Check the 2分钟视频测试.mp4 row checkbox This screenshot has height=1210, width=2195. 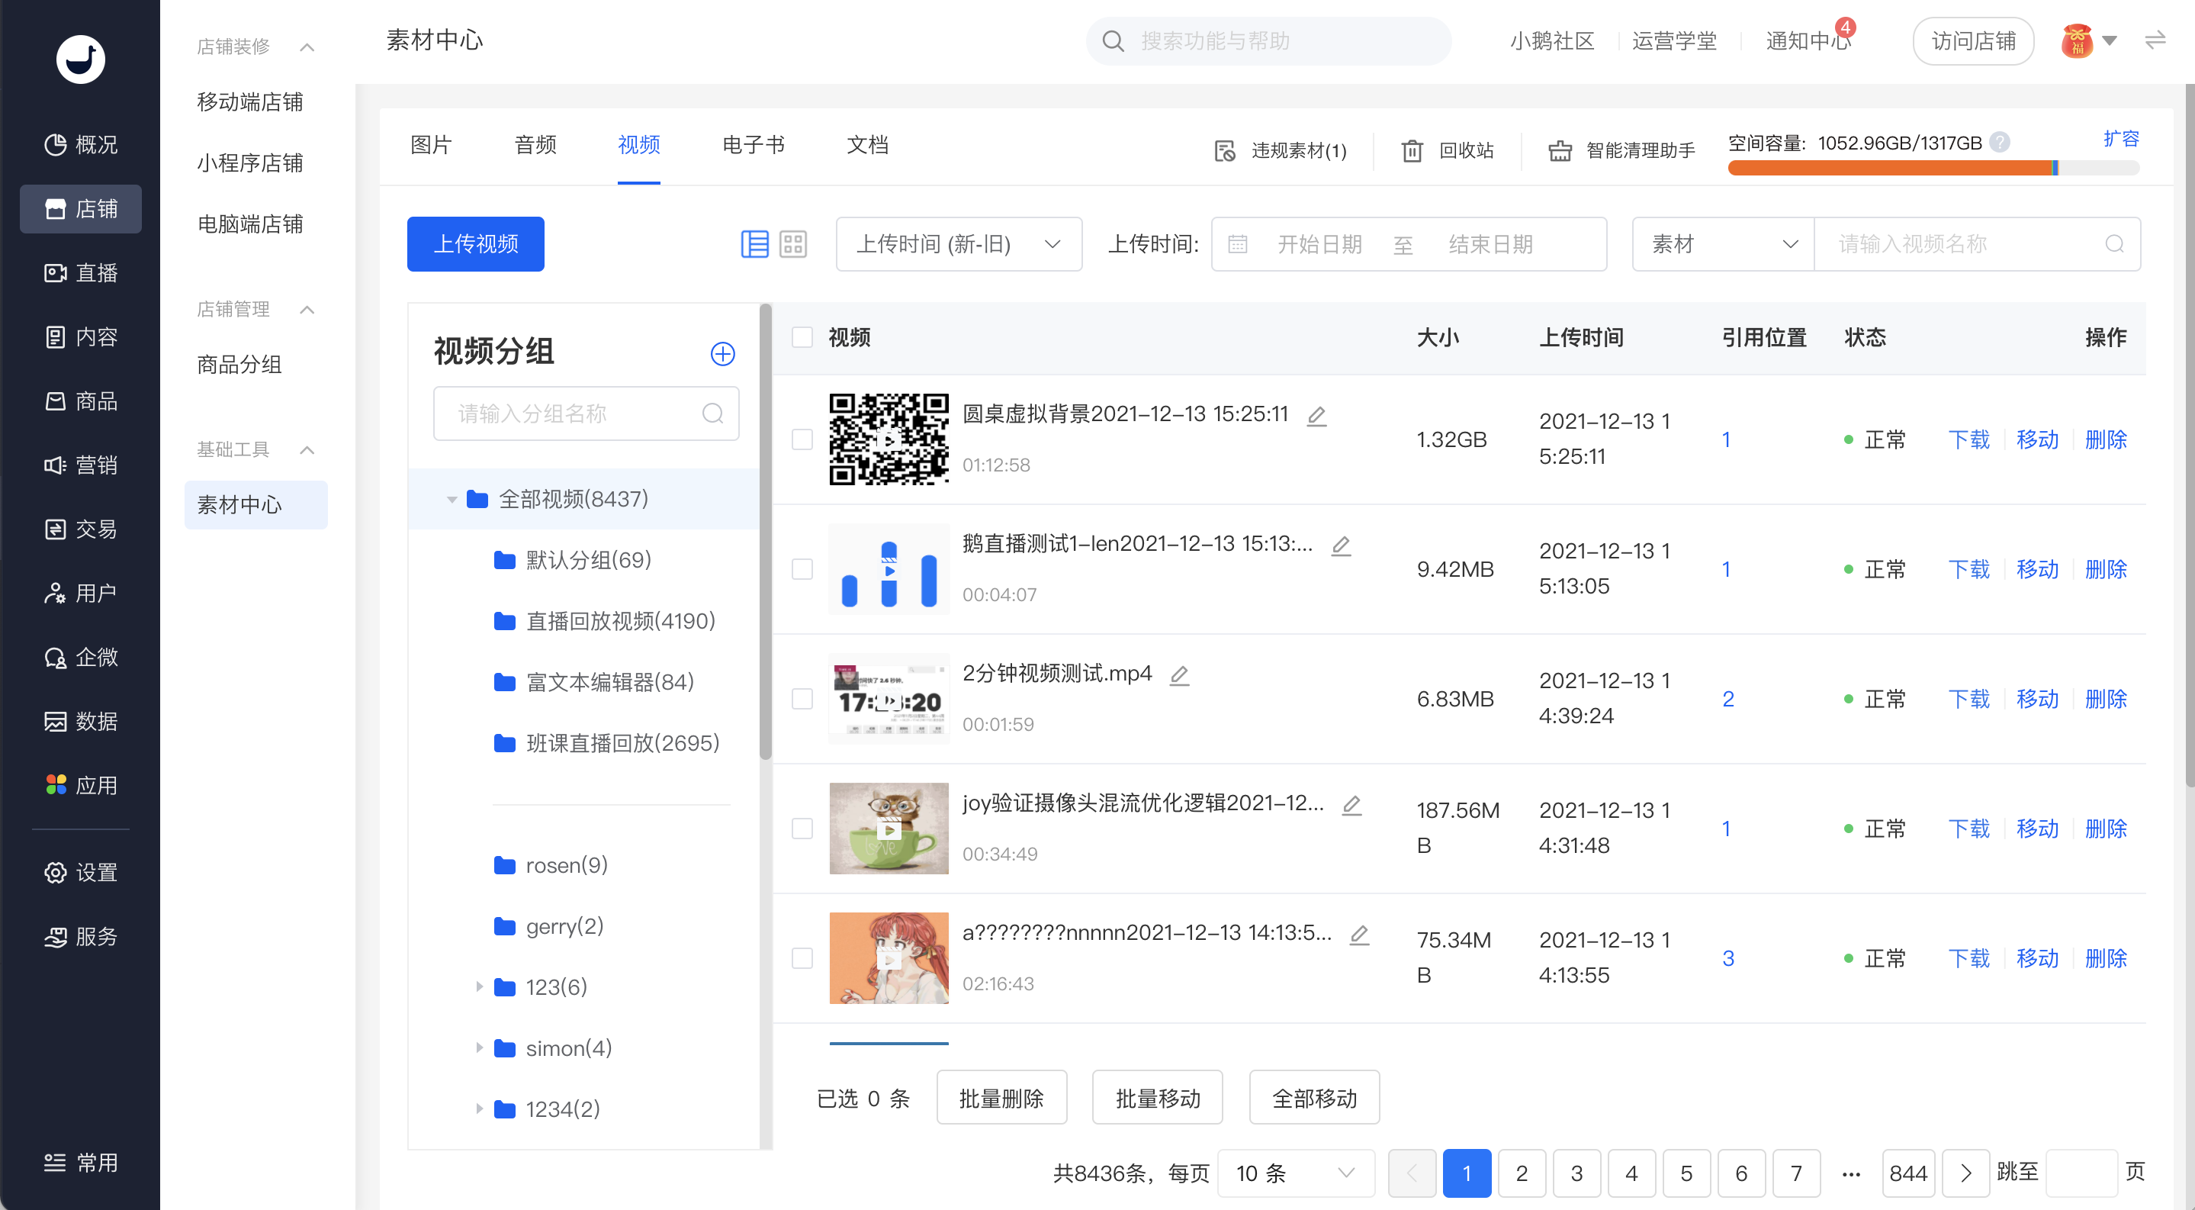802,699
